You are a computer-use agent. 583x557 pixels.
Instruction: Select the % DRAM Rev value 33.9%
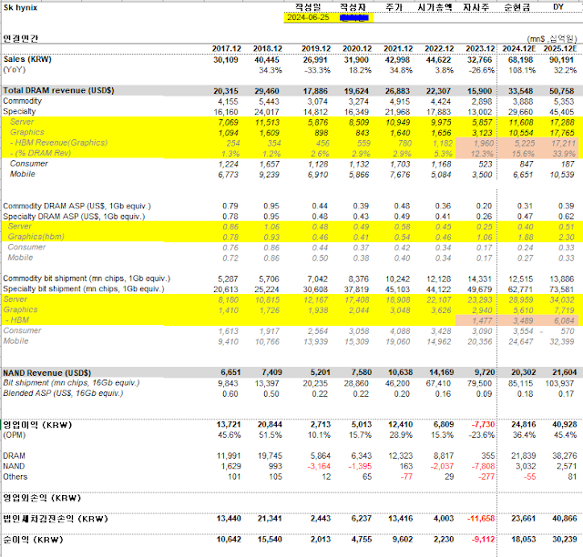[564, 154]
